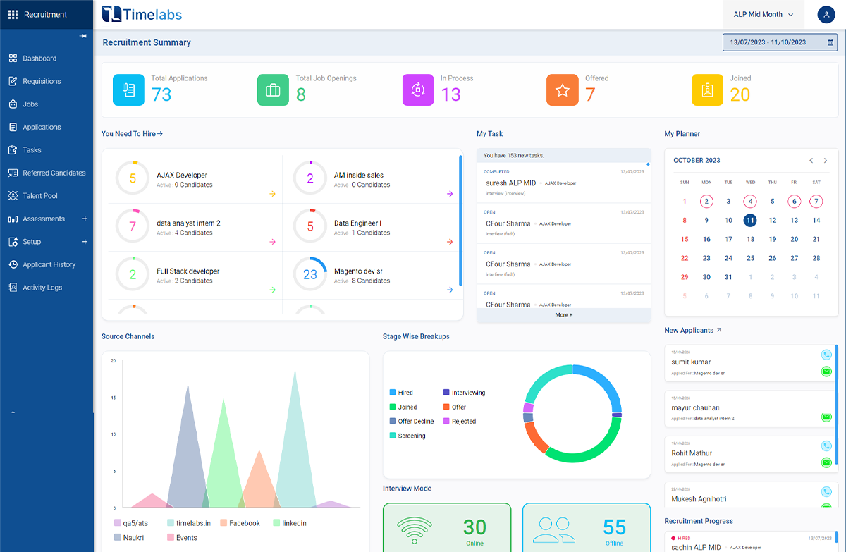Expand the Setup menu
The image size is (846, 552).
85,241
